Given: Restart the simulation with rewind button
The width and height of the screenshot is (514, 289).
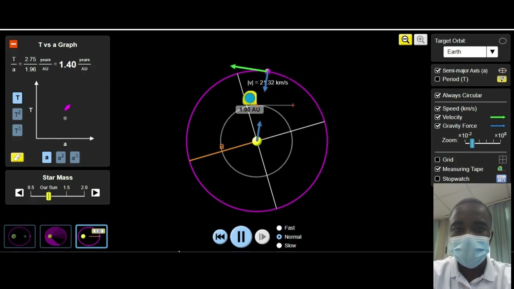Looking at the screenshot, I should 220,237.
